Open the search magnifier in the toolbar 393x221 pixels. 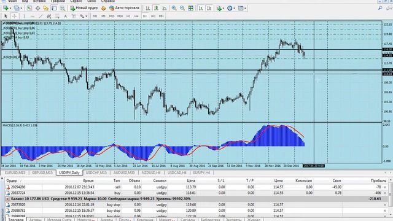click(380, 8)
